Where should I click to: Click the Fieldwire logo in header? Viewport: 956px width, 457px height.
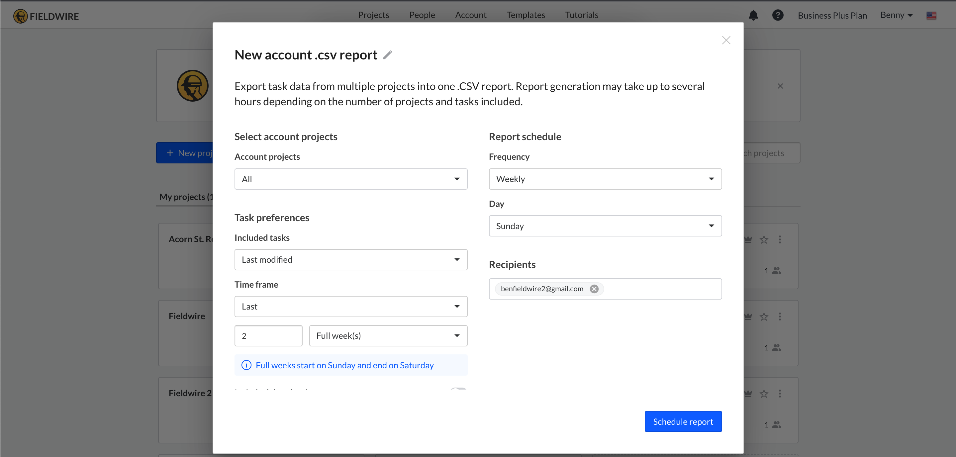[46, 16]
